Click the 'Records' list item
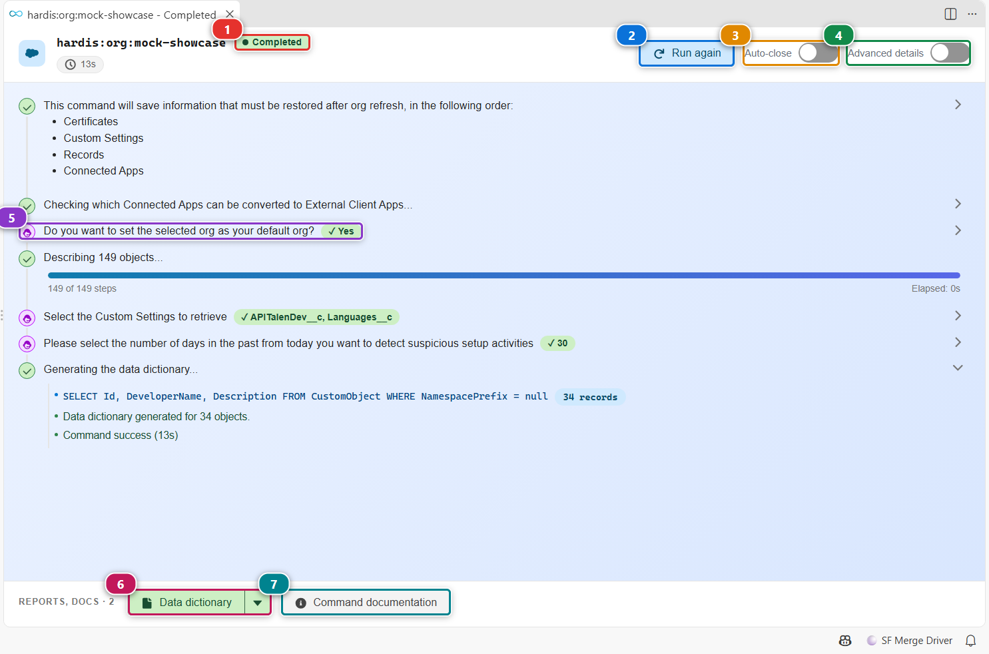The height and width of the screenshot is (654, 989). pyautogui.click(x=84, y=155)
